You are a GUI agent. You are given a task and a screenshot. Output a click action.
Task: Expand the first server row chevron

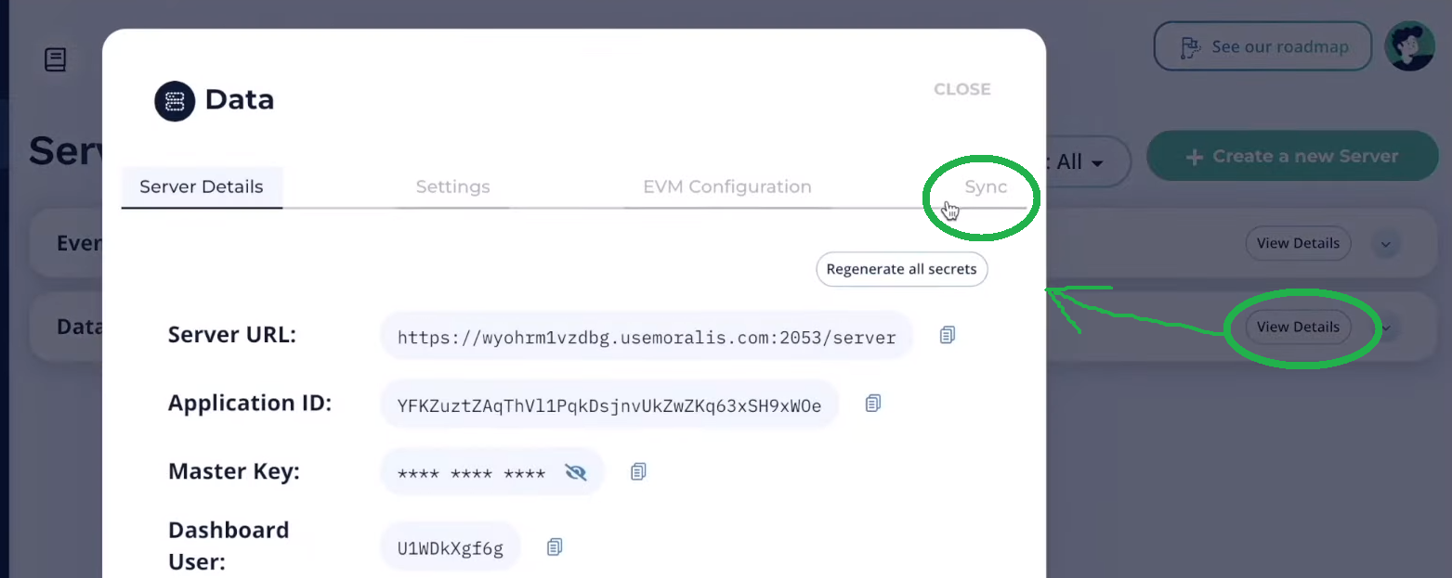tap(1386, 244)
